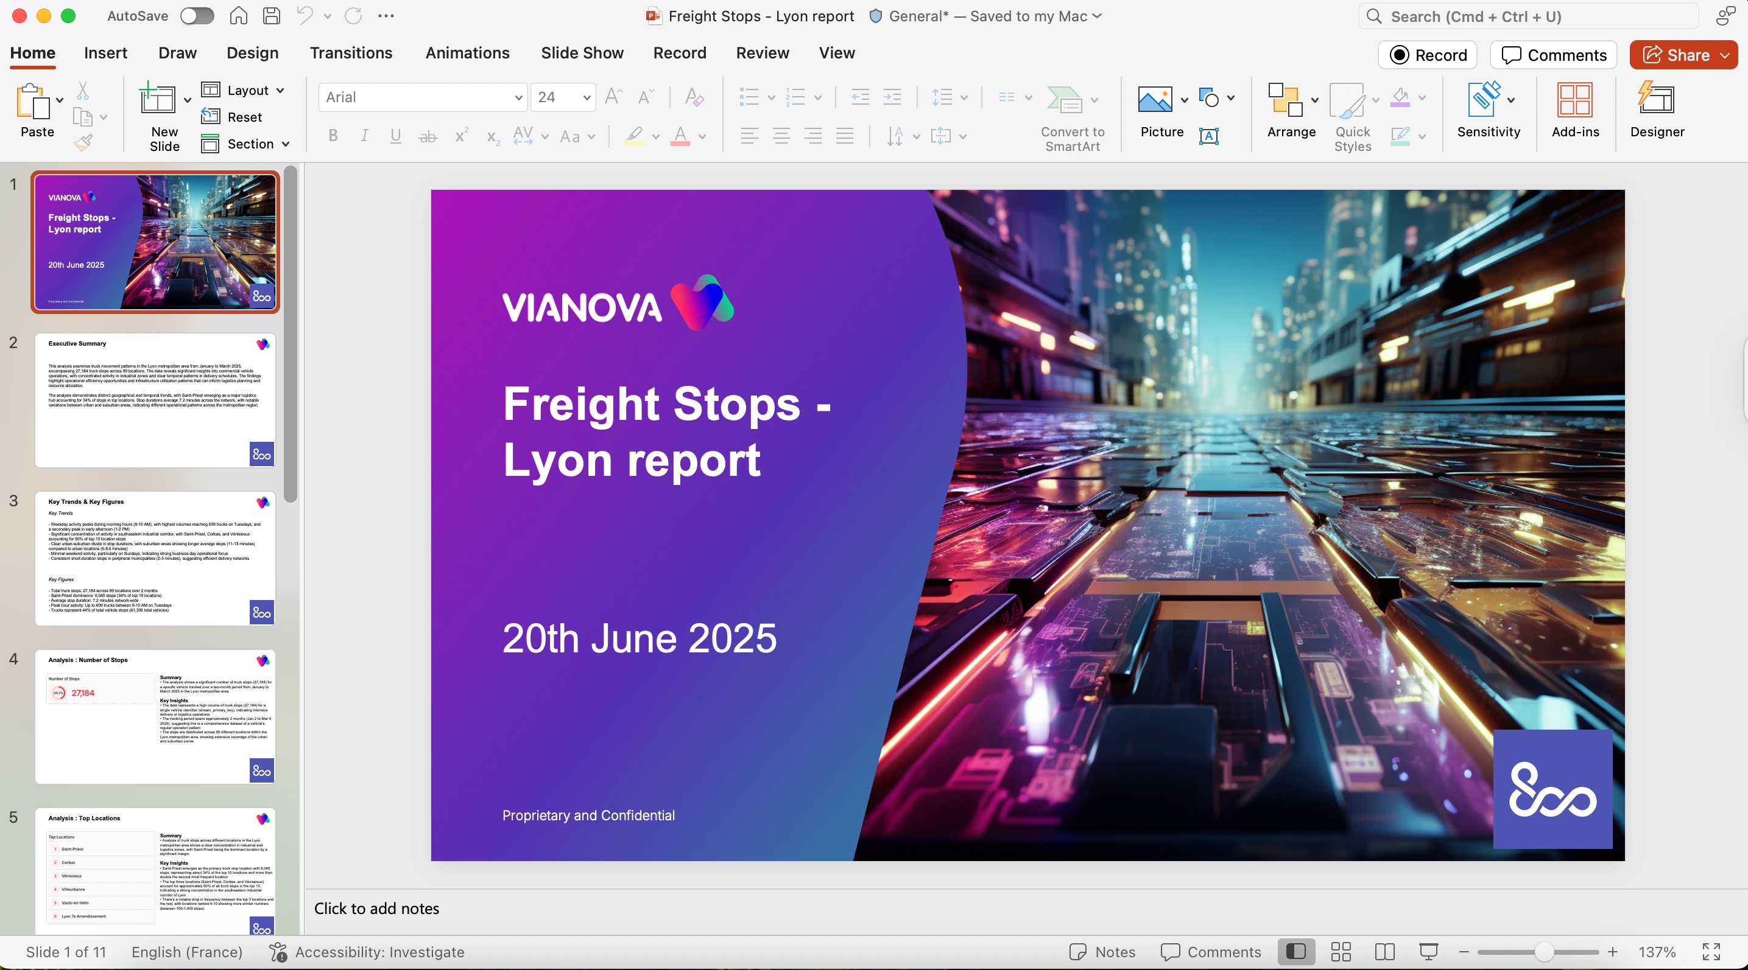Open the Share button dropdown arrow
This screenshot has height=970, width=1748.
click(x=1724, y=55)
